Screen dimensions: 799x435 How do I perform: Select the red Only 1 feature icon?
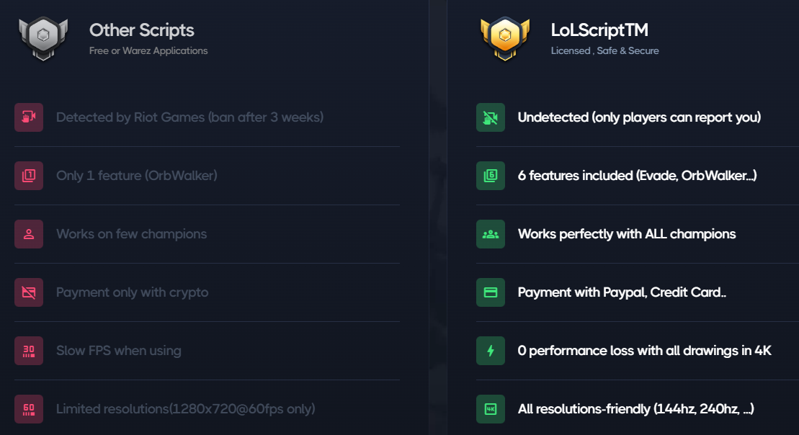pyautogui.click(x=29, y=176)
